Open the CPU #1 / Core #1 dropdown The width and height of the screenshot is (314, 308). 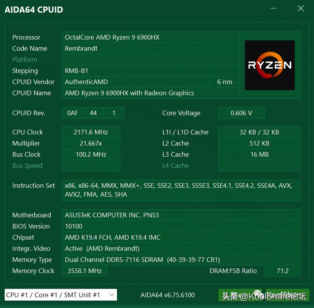(x=61, y=295)
